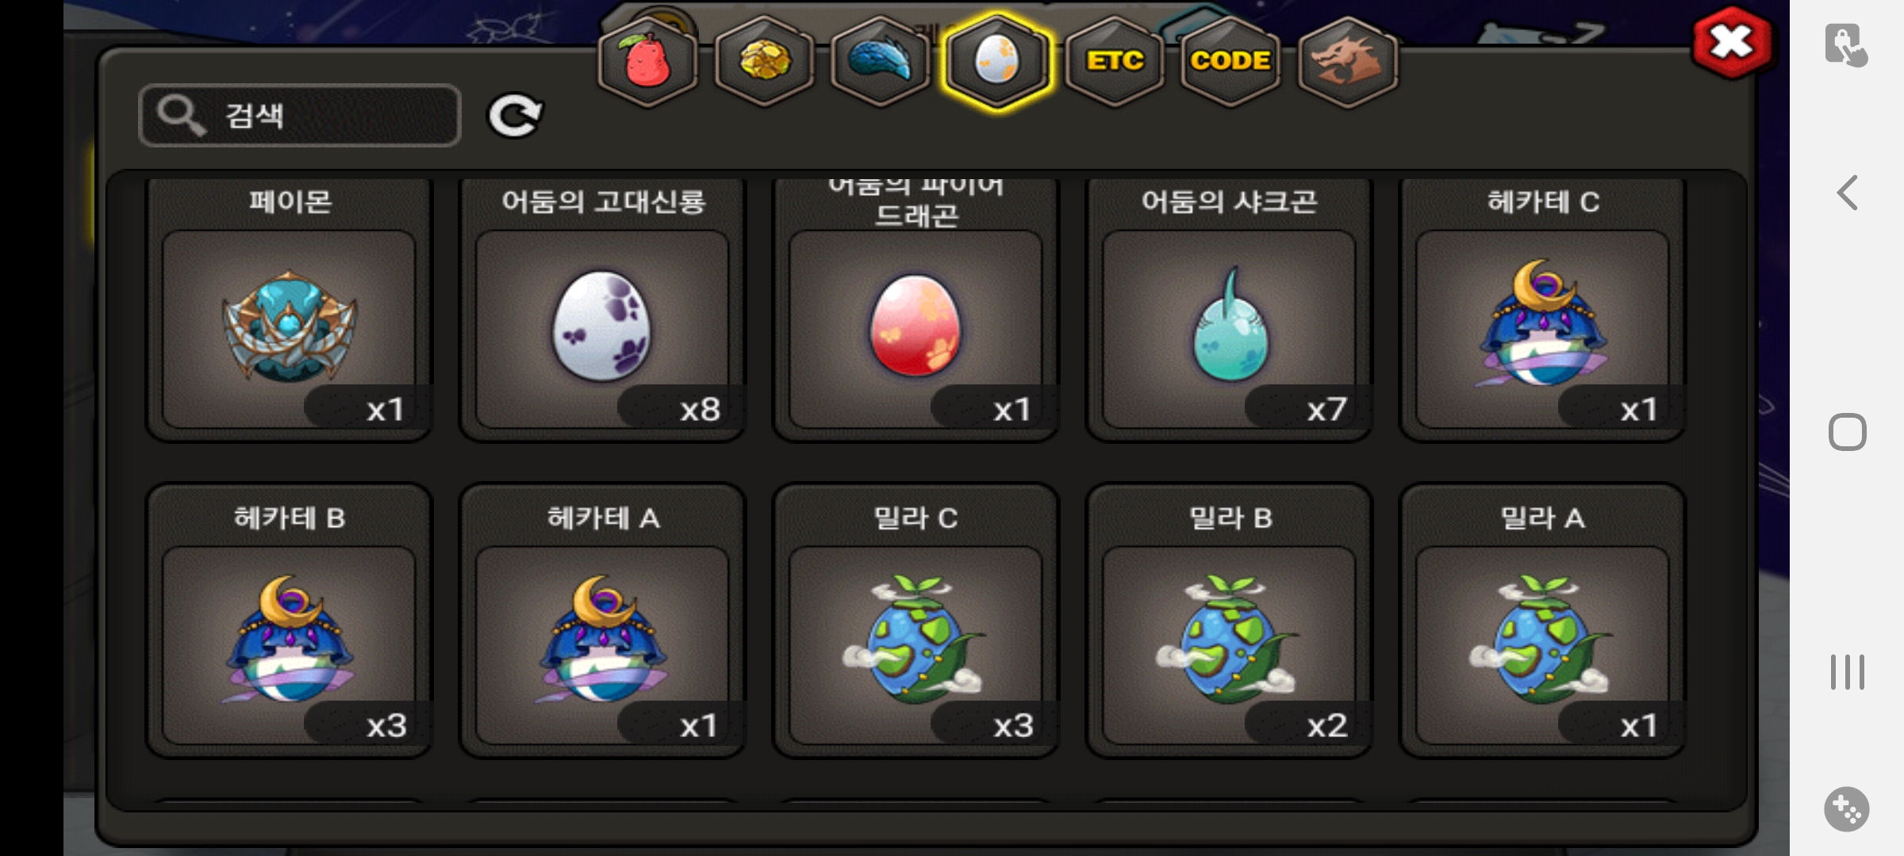This screenshot has height=856, width=1904.
Task: Open the CODE tab
Action: pyautogui.click(x=1230, y=62)
